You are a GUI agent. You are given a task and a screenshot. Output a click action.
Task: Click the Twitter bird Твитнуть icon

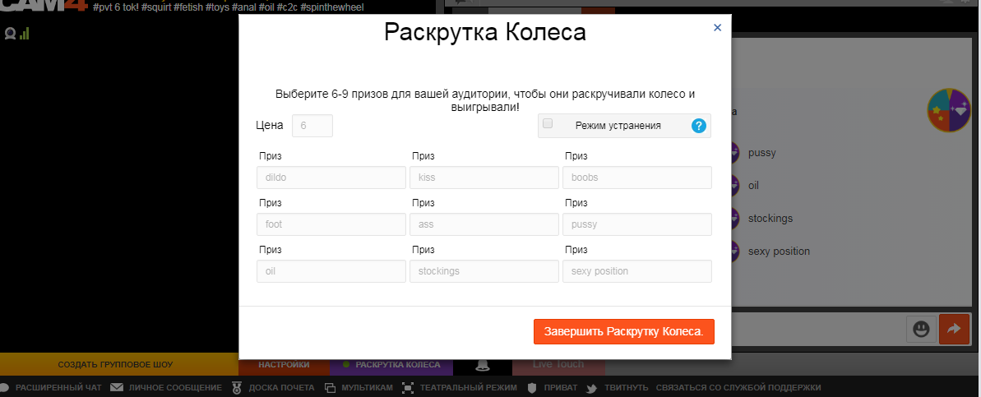[590, 387]
